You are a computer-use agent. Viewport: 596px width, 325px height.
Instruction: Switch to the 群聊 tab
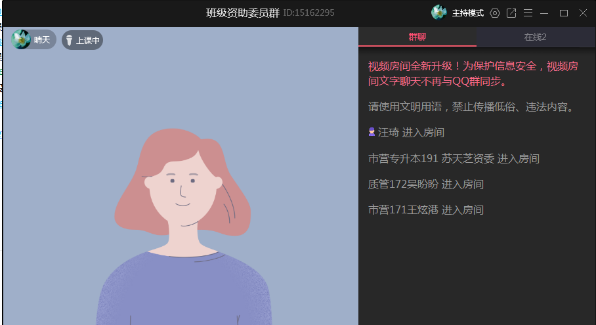pos(417,37)
